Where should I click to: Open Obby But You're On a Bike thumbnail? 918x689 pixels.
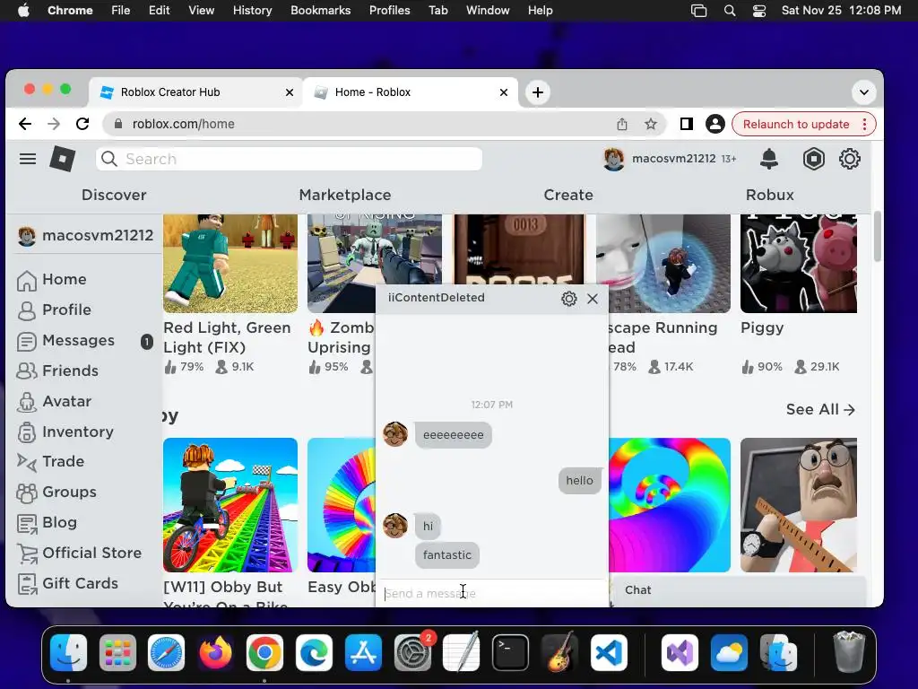[x=230, y=505]
